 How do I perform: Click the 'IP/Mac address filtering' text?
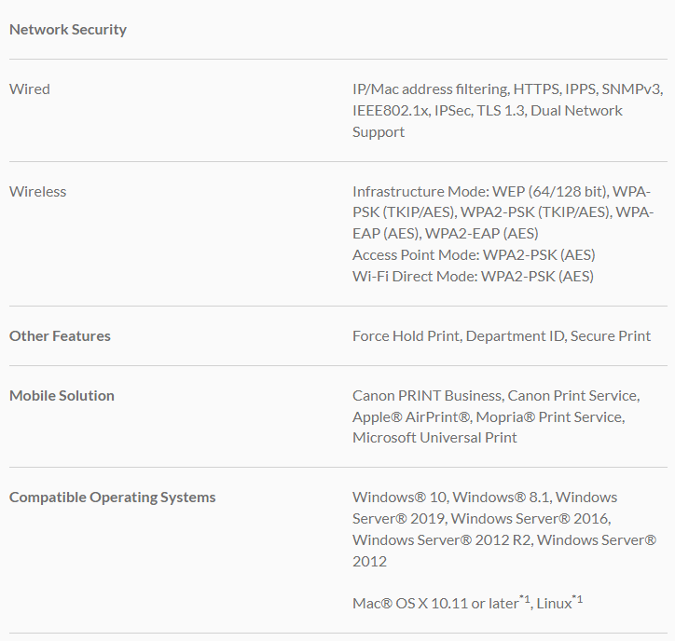click(430, 89)
